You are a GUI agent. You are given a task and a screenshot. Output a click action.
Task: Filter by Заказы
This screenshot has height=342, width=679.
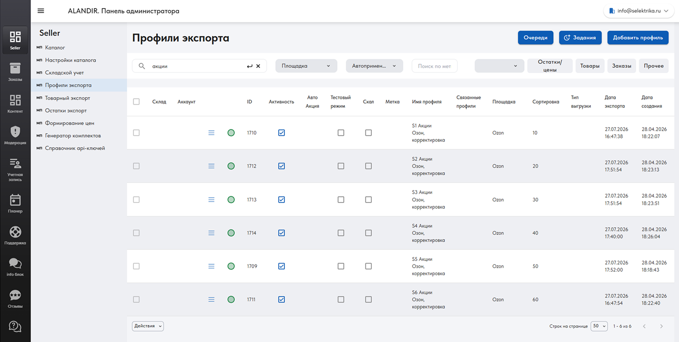(622, 66)
